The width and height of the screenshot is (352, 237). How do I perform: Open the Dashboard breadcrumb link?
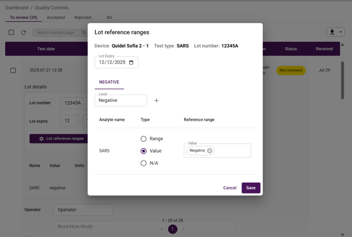pos(17,8)
